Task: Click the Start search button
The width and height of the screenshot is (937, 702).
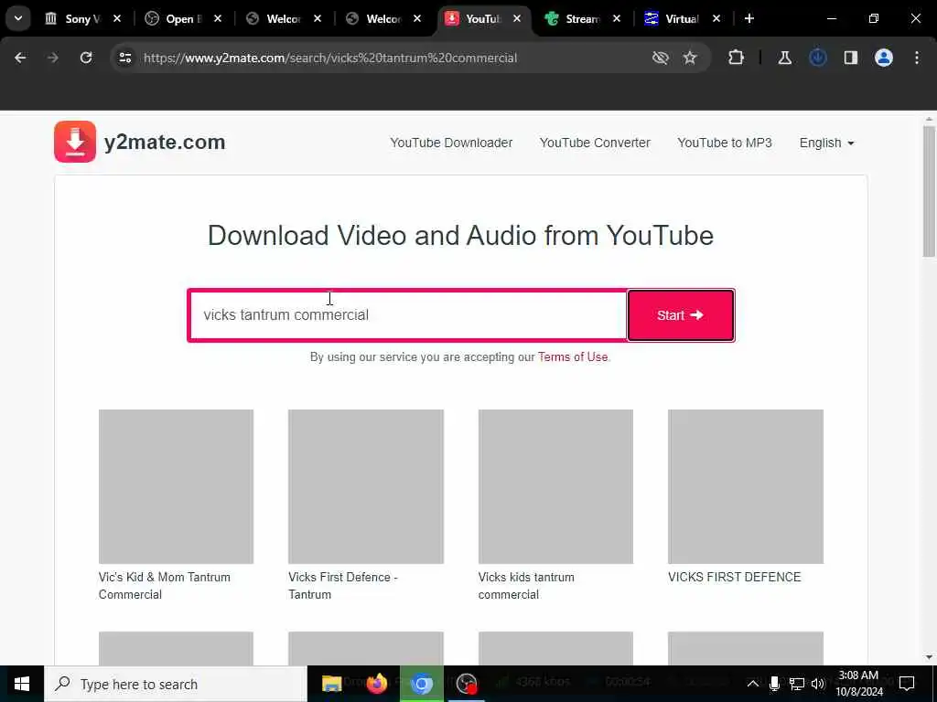Action: [x=681, y=315]
